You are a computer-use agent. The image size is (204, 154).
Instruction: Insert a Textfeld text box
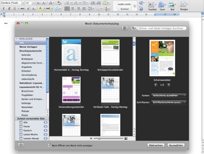(x=152, y=6)
